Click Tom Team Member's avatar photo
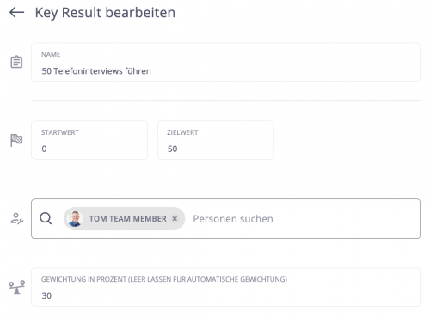This screenshot has width=430, height=322. (75, 219)
